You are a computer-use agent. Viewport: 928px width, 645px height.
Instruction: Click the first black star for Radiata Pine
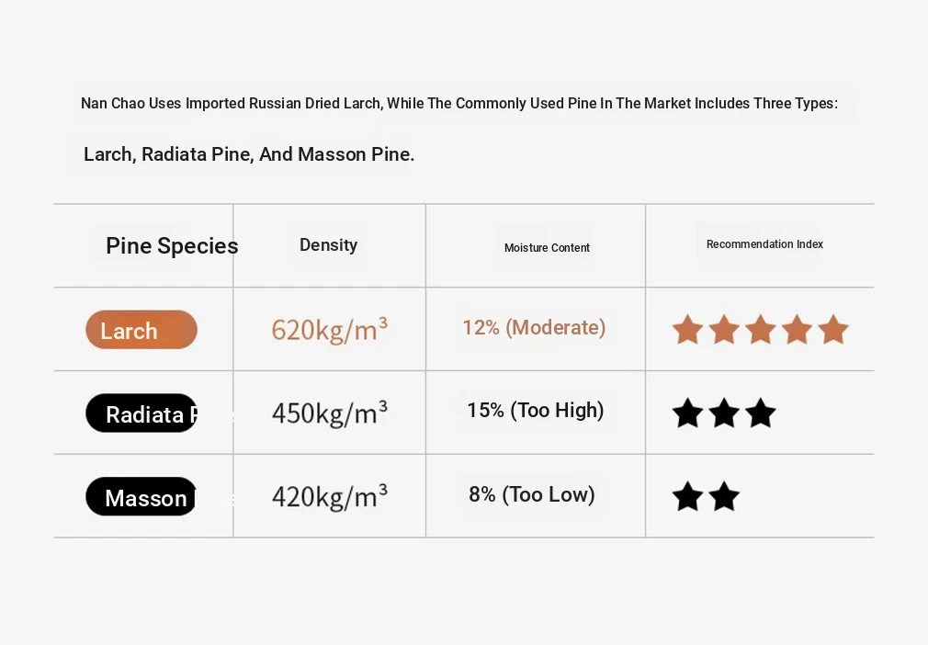687,413
